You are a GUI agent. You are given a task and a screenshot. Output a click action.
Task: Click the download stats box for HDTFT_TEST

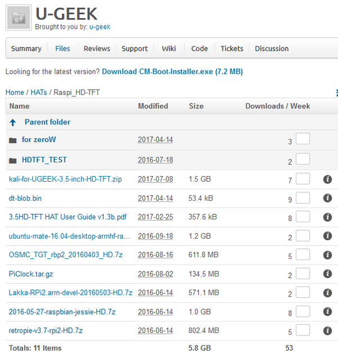tap(303, 159)
